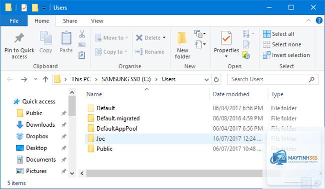Go up one level with Up arrow

tap(45, 79)
